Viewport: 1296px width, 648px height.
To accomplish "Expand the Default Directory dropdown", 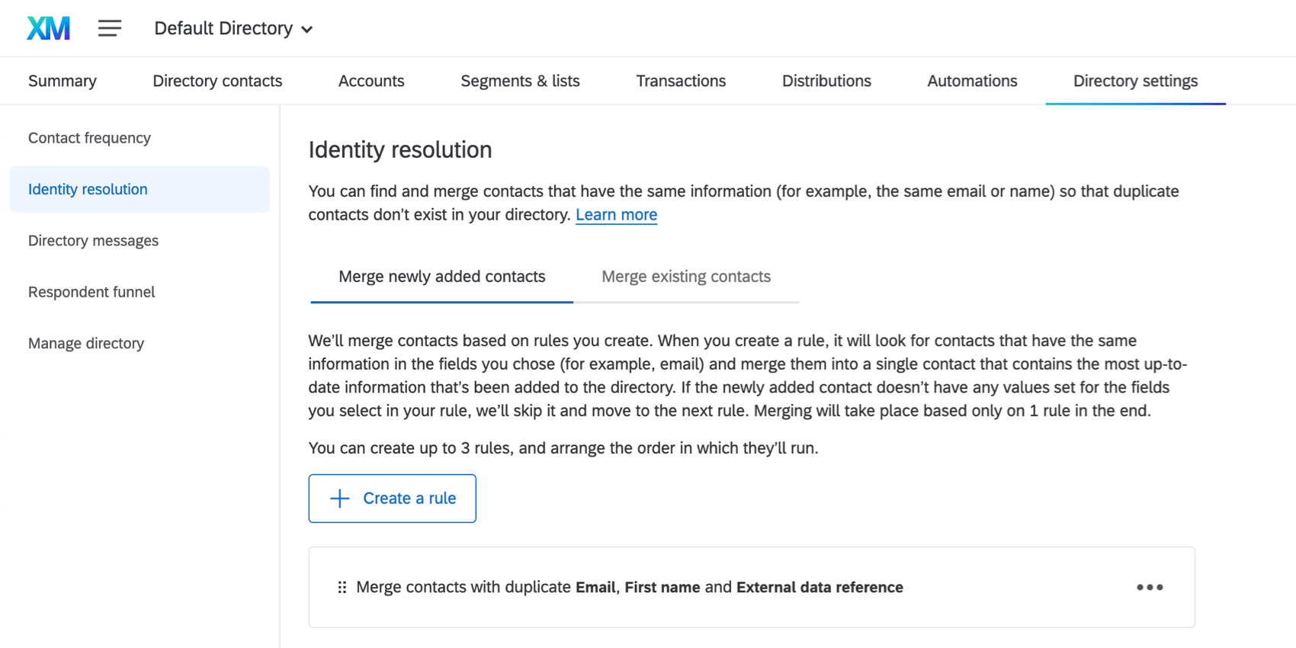I will 233,28.
